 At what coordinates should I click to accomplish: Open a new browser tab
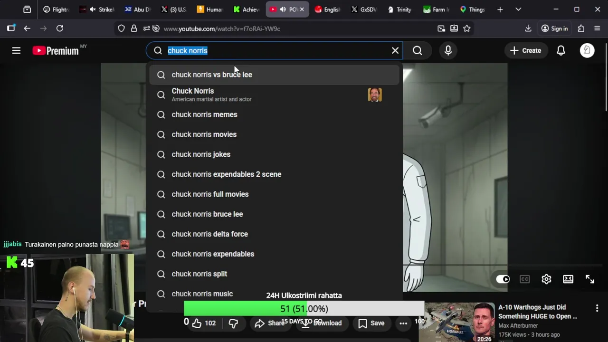pos(500,9)
